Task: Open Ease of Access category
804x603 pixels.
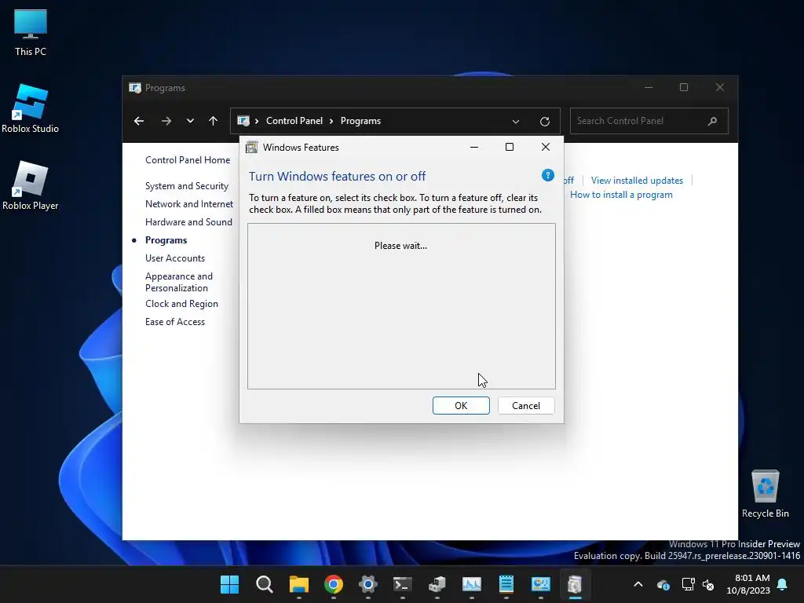Action: [x=175, y=321]
